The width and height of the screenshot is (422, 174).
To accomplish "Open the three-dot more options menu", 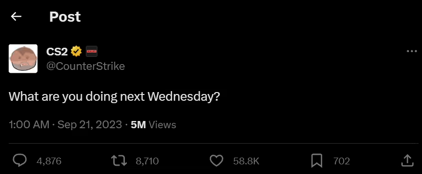I will [x=411, y=52].
